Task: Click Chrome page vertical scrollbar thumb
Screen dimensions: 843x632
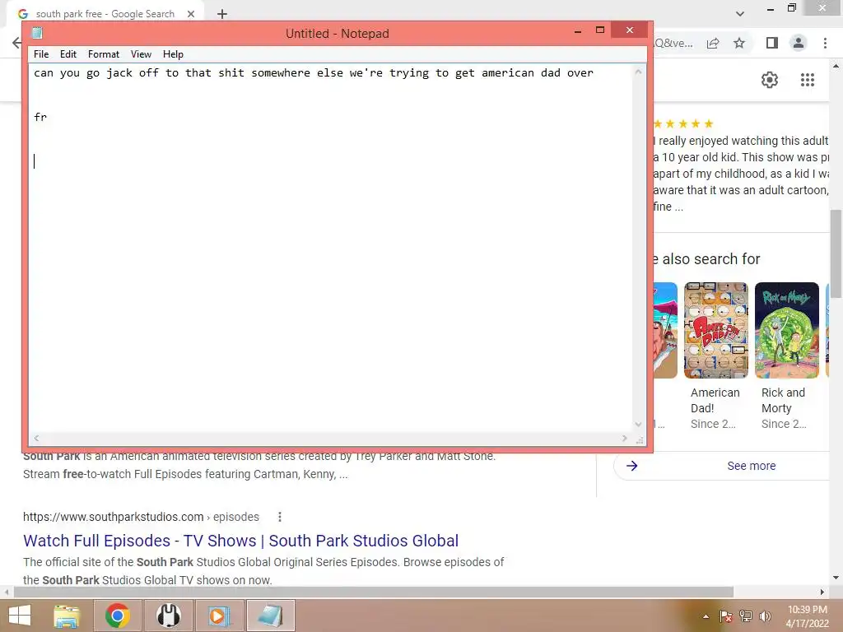Action: pyautogui.click(x=836, y=253)
